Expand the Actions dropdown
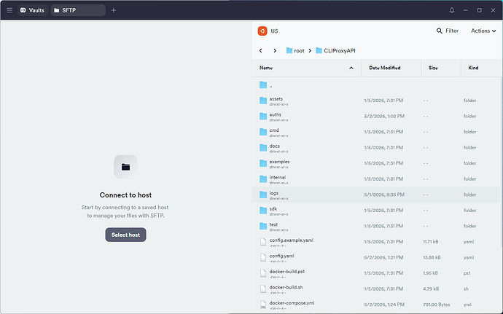The height and width of the screenshot is (314, 503). pos(483,31)
